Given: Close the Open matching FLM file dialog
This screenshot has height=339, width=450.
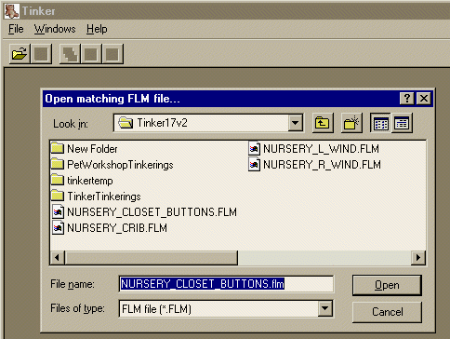Looking at the screenshot, I should tap(424, 99).
